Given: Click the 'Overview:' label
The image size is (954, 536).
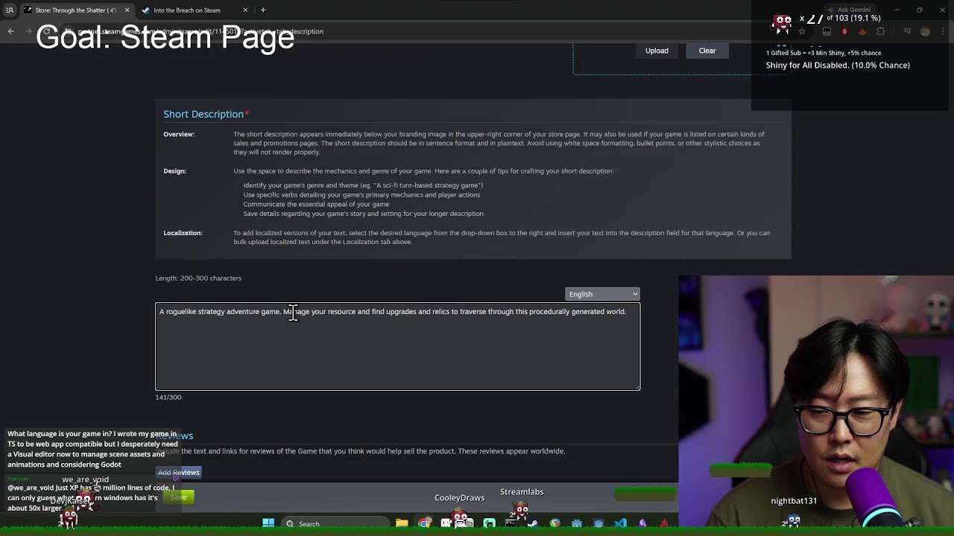Looking at the screenshot, I should tap(179, 134).
